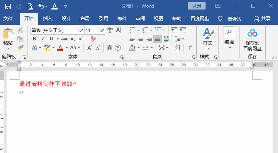Click distributed alignment icon
The image size is (278, 153).
pyautogui.click(x=166, y=39)
